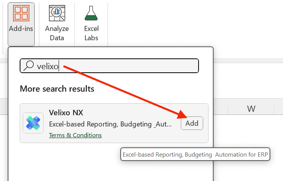The width and height of the screenshot is (283, 181).
Task: Click the Add-ins grid icon
Action: [21, 13]
